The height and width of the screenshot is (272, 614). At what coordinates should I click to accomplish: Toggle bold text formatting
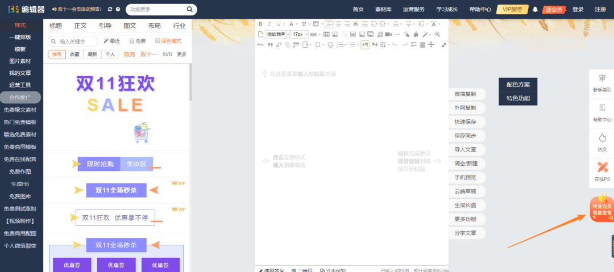pyautogui.click(x=260, y=24)
